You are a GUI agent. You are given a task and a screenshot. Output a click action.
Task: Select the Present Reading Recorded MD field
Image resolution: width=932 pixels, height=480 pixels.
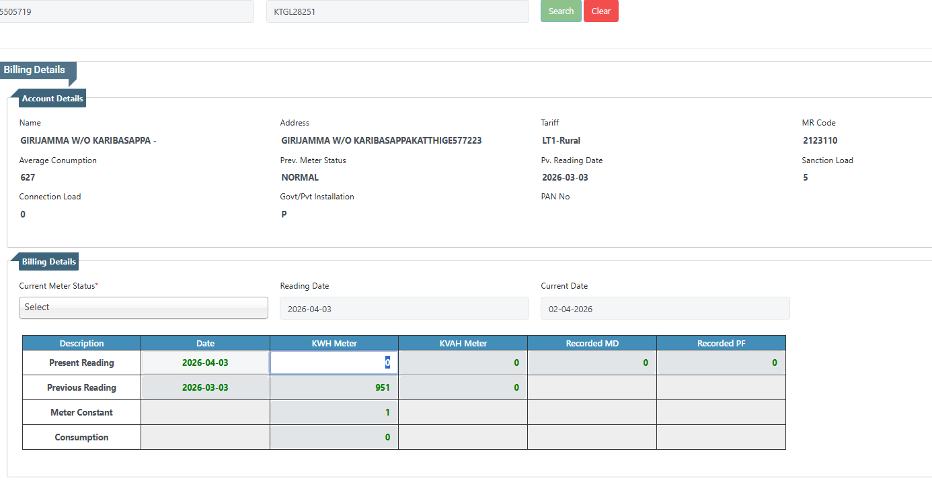[x=592, y=363]
